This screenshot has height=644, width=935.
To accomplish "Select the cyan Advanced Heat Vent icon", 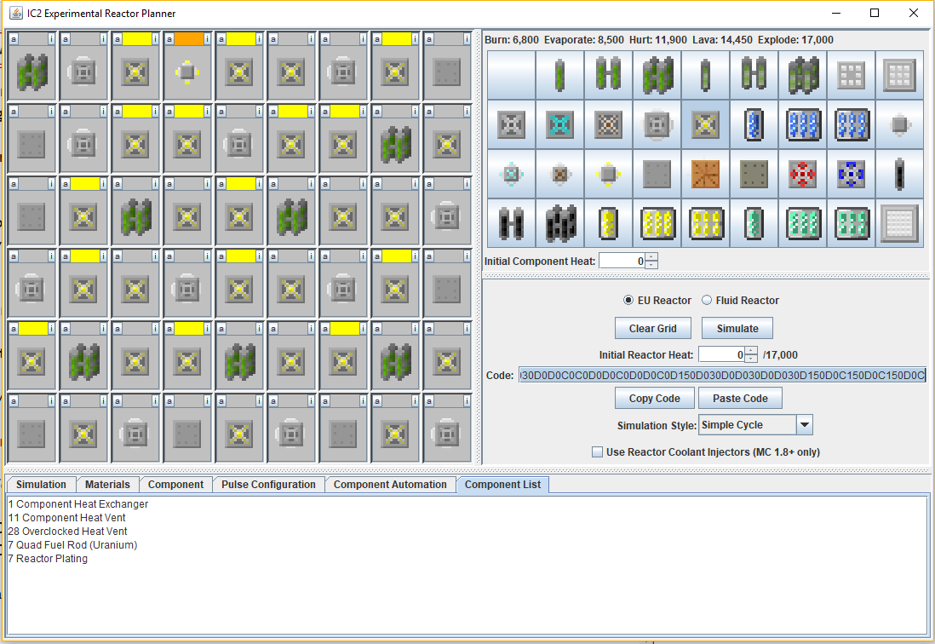I will (x=559, y=124).
